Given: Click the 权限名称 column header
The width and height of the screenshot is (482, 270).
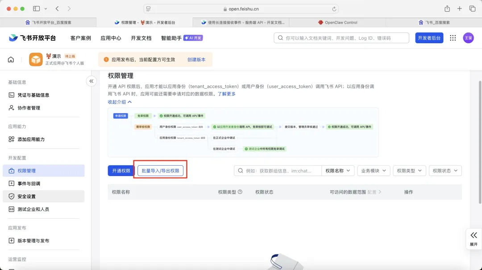Looking at the screenshot, I should pos(121,192).
